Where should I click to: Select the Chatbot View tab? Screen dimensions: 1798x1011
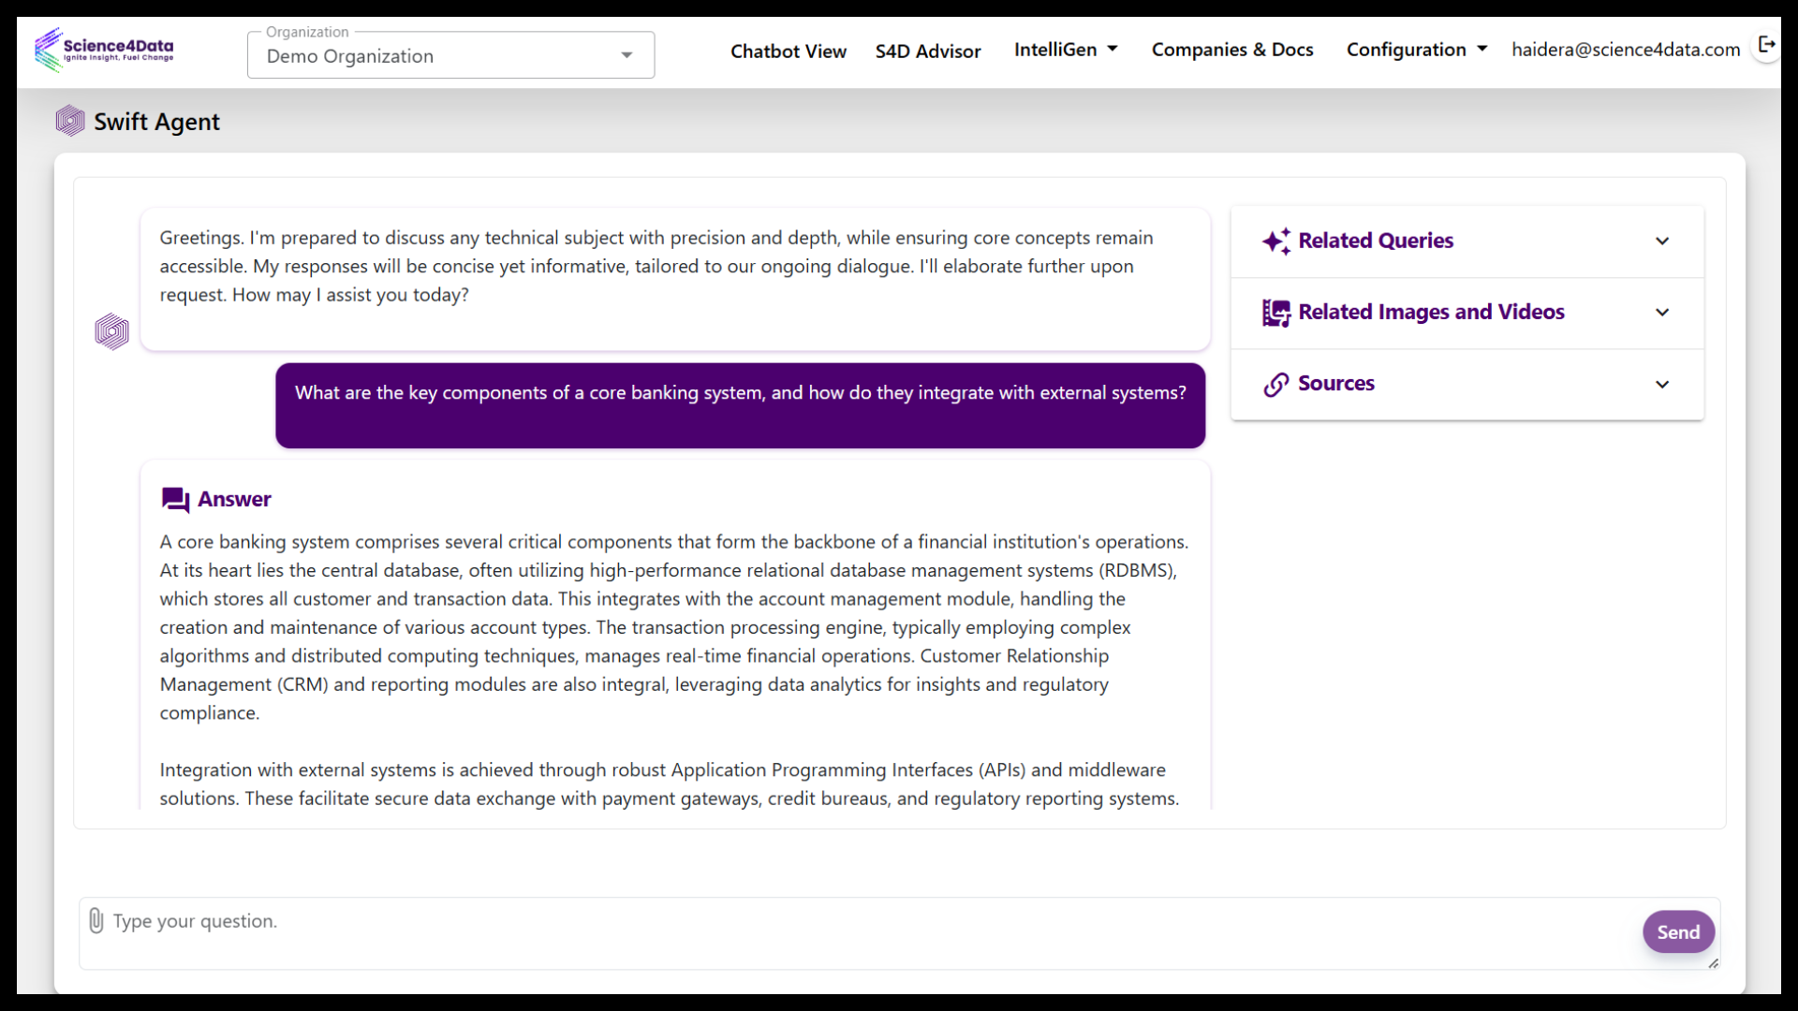pos(788,50)
